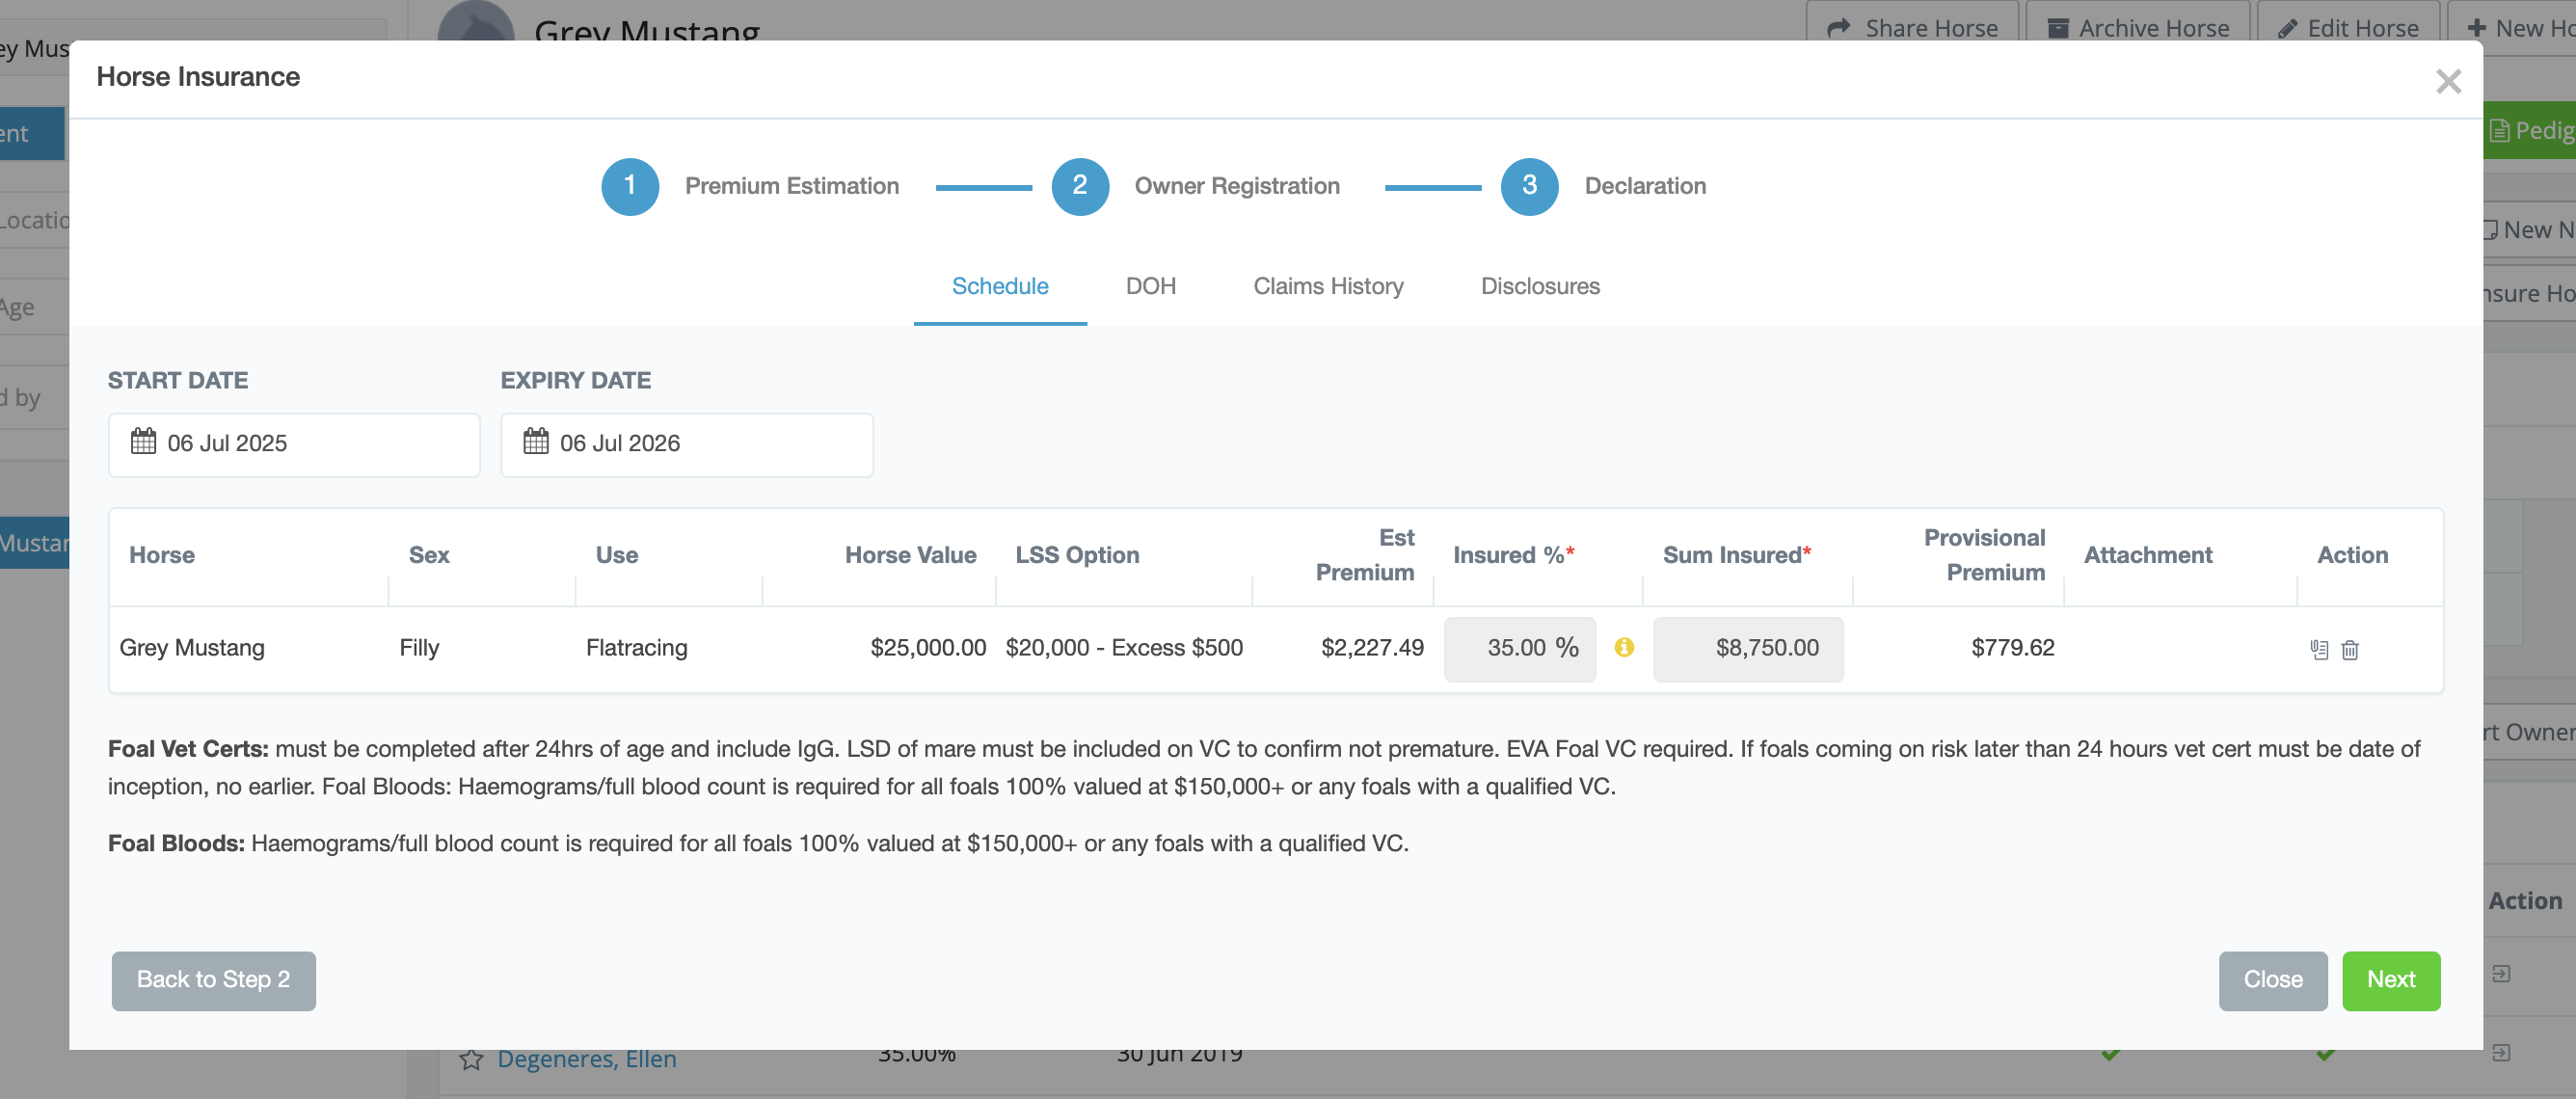The width and height of the screenshot is (2576, 1099).
Task: Click the Sum Insured input field
Action: [1747, 648]
